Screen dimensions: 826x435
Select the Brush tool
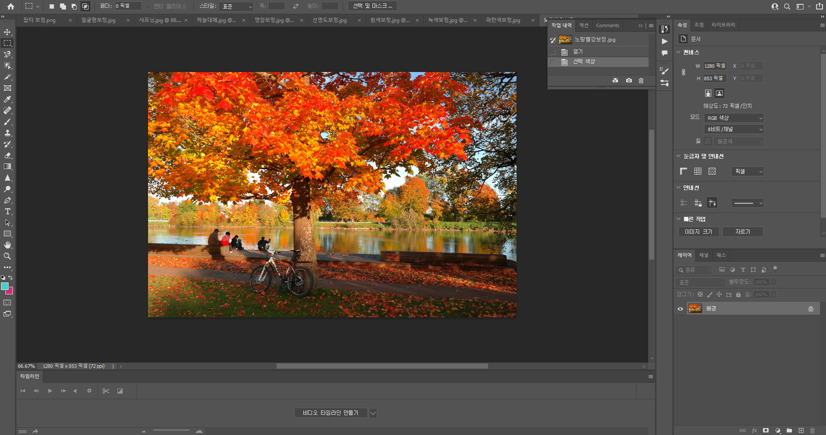click(x=7, y=122)
